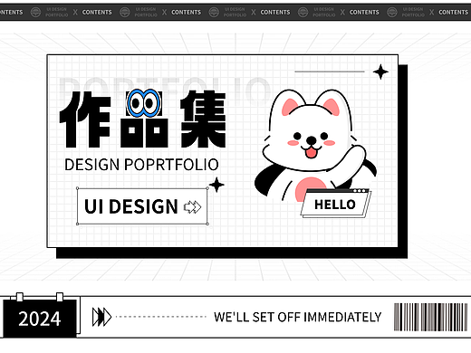This screenshot has width=471, height=353.
Task: Click the bold 作 character
Action: coord(85,119)
